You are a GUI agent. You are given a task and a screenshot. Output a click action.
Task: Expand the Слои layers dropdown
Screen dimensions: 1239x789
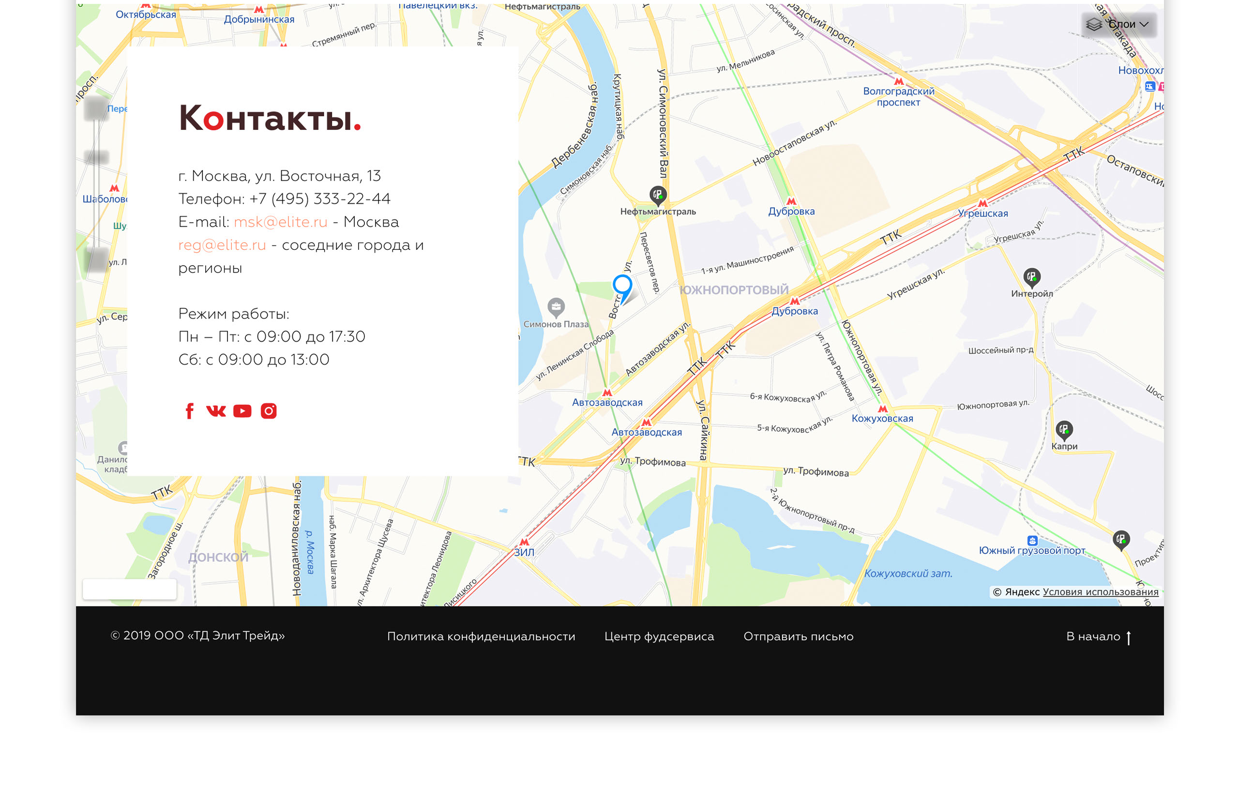[x=1118, y=25]
